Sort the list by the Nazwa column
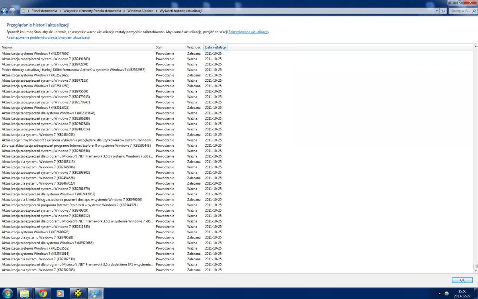 (x=77, y=47)
